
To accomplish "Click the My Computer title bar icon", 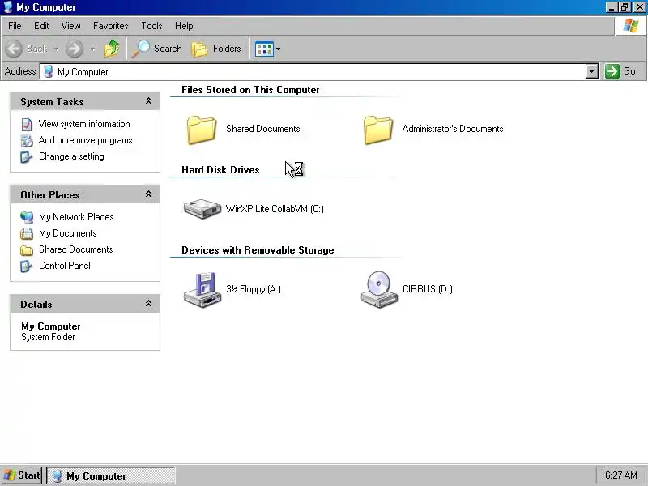I will point(8,7).
